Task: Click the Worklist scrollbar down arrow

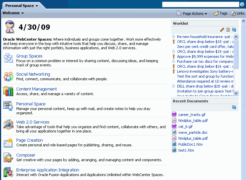Action: 236,93
